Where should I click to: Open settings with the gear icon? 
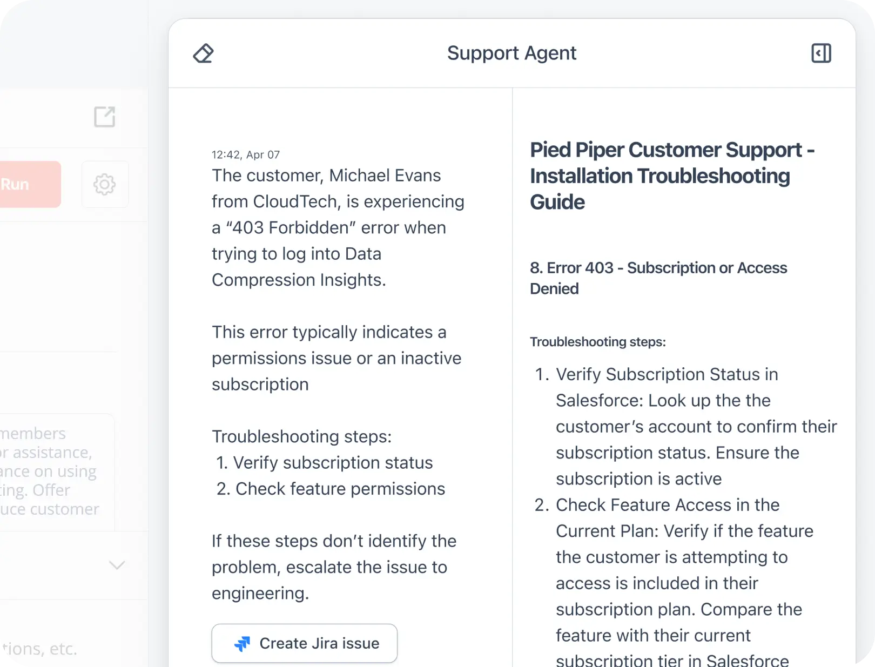[x=105, y=184]
